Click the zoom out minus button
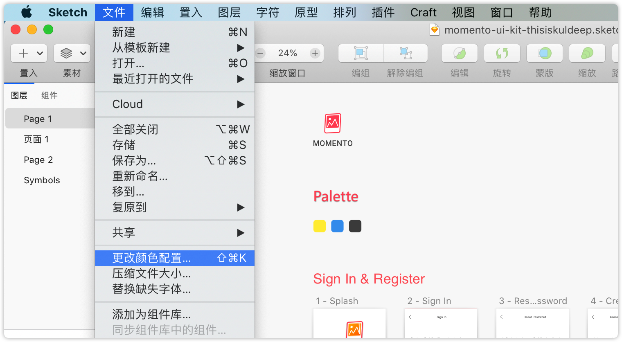Viewport: 622px width, 342px height. (260, 53)
